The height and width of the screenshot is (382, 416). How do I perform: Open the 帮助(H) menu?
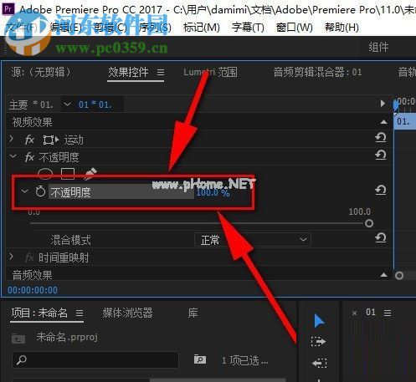tap(342, 28)
